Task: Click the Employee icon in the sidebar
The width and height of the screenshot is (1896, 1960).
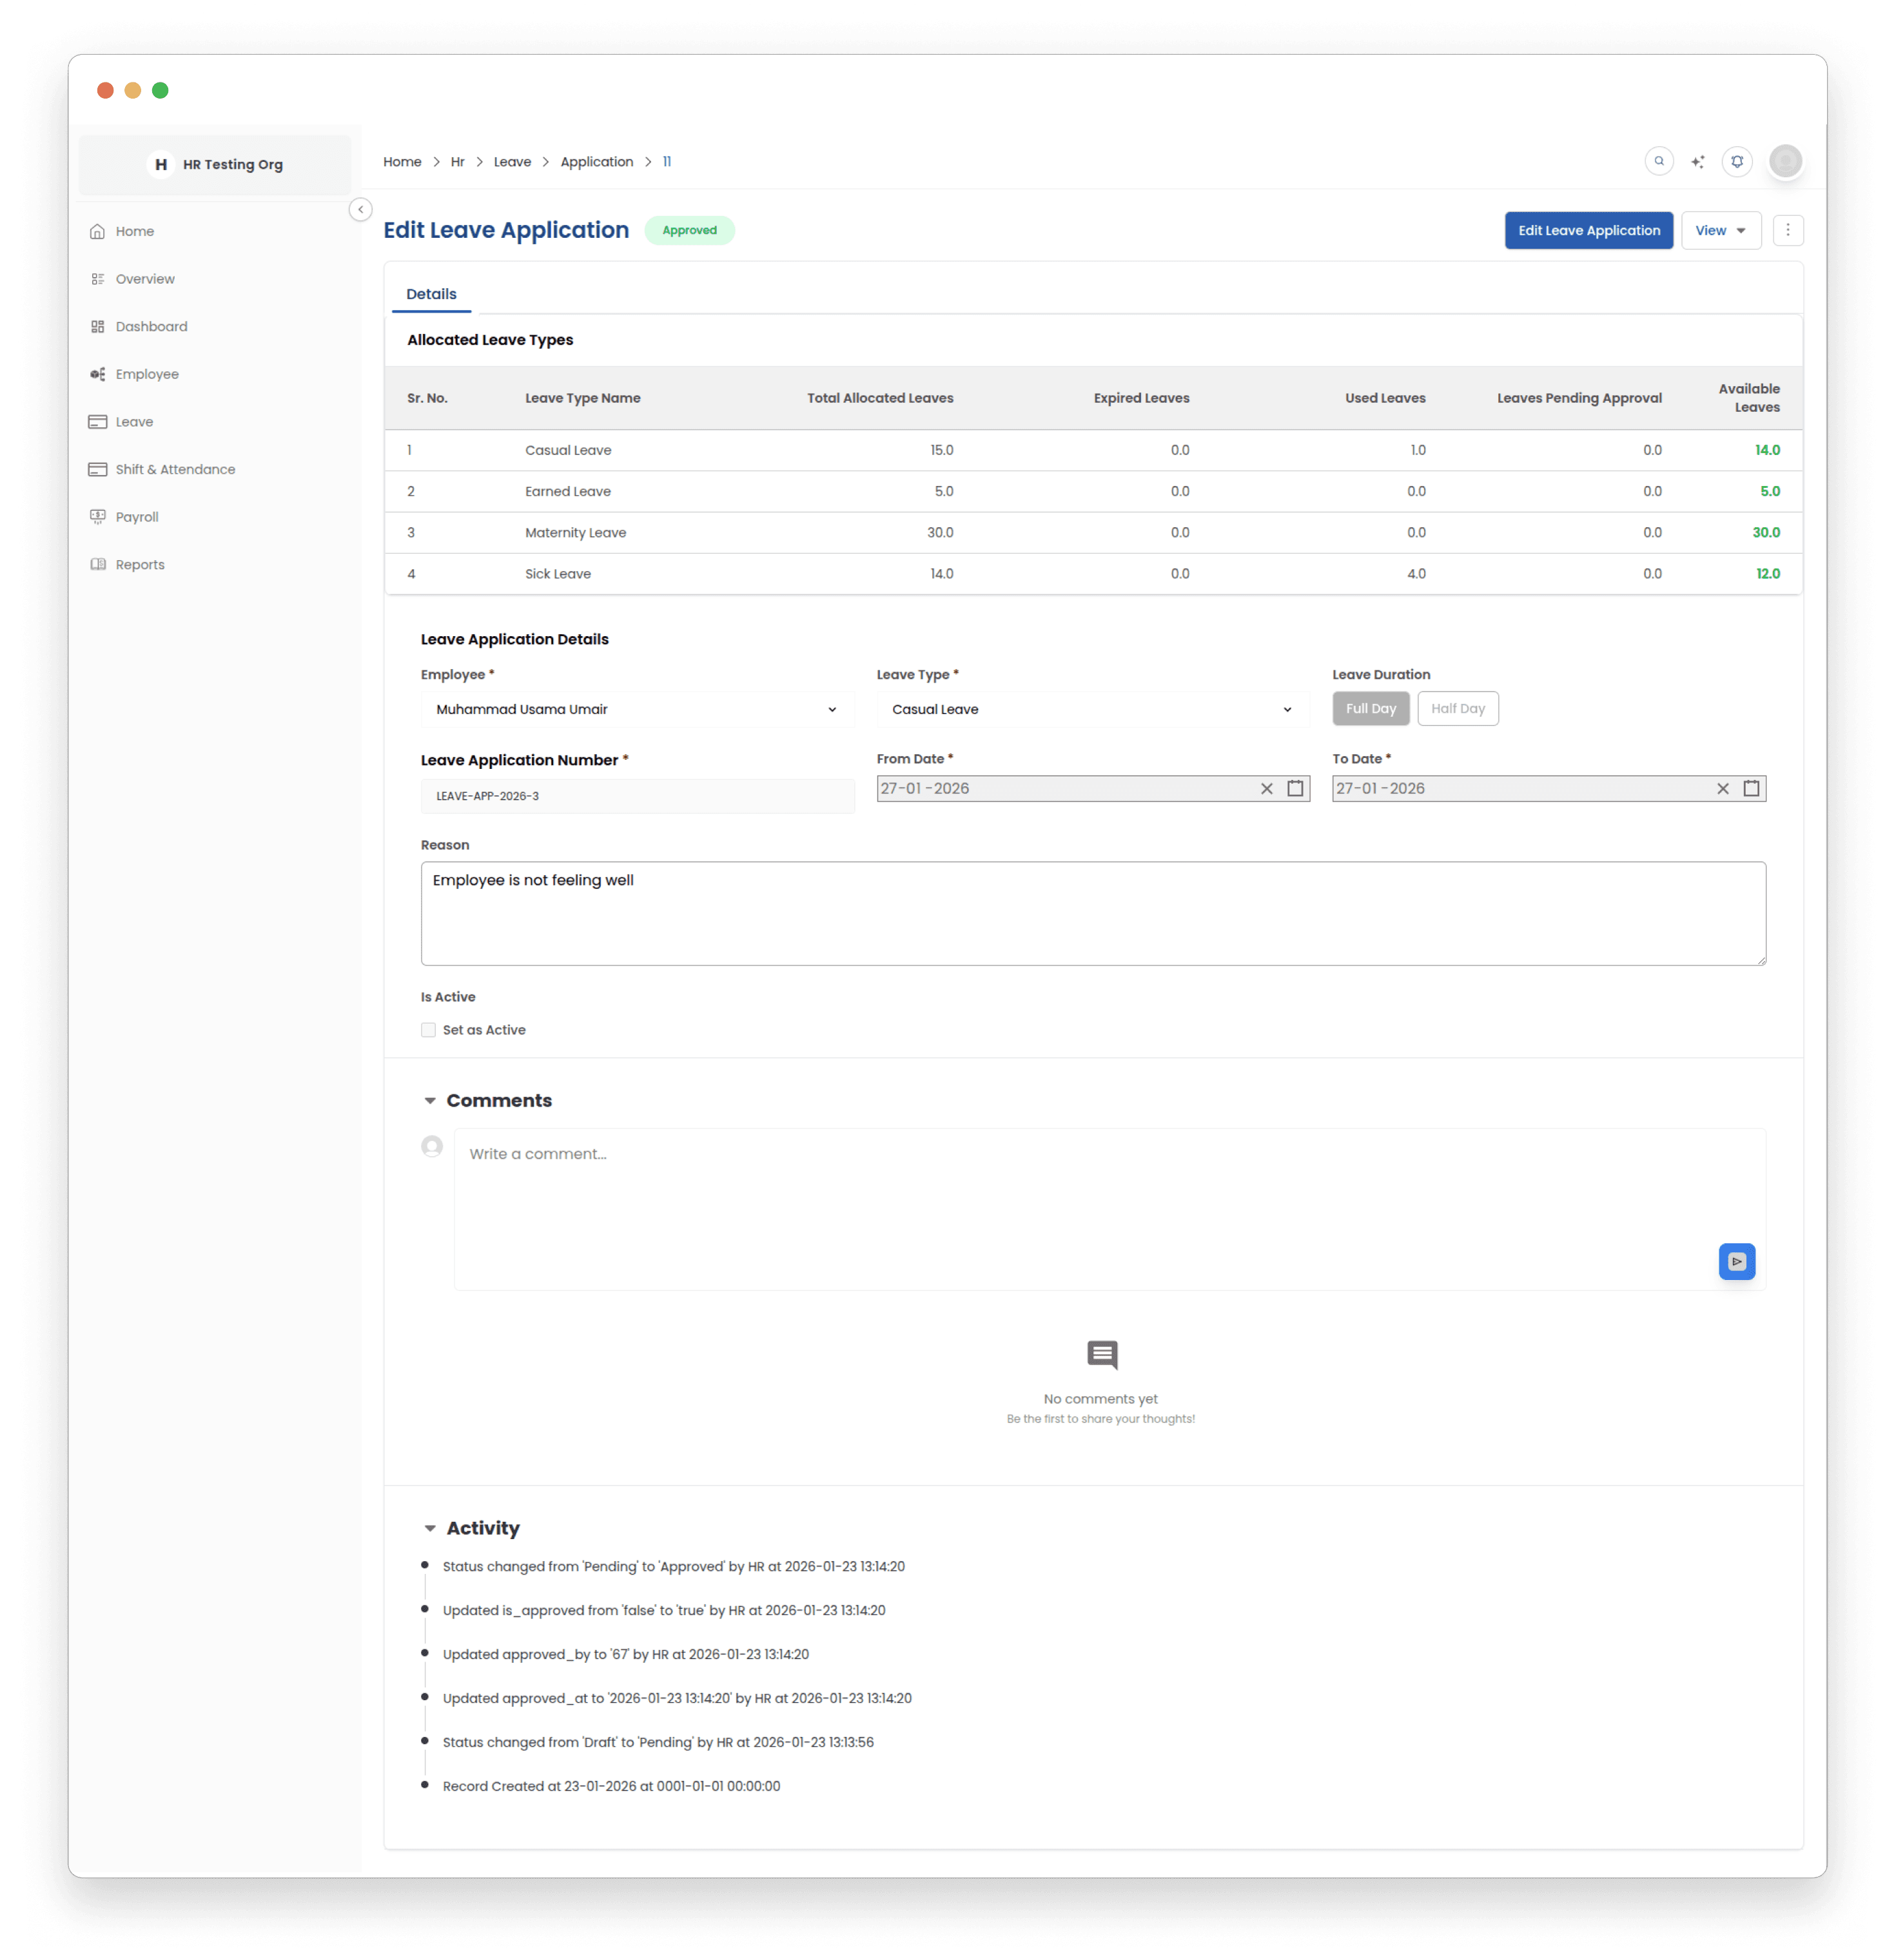Action: [x=97, y=373]
